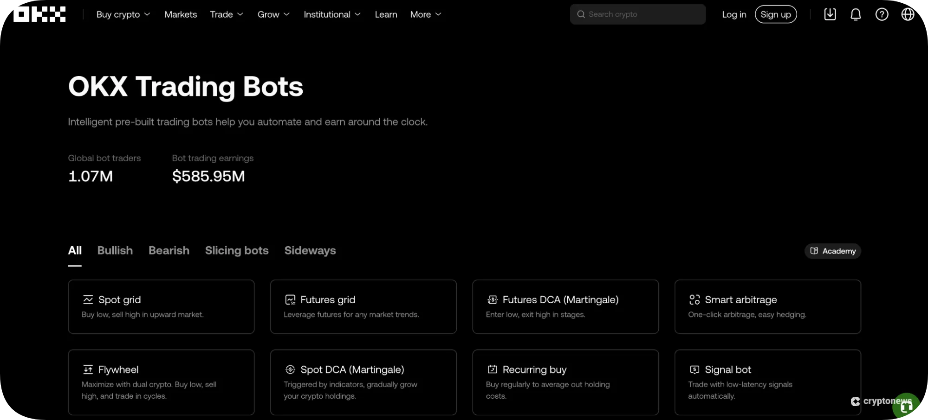Screen dimensions: 928x420
Task: Click the Sign up button
Action: tap(776, 14)
